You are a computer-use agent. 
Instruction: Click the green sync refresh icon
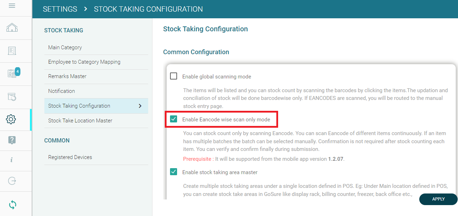pos(12,204)
